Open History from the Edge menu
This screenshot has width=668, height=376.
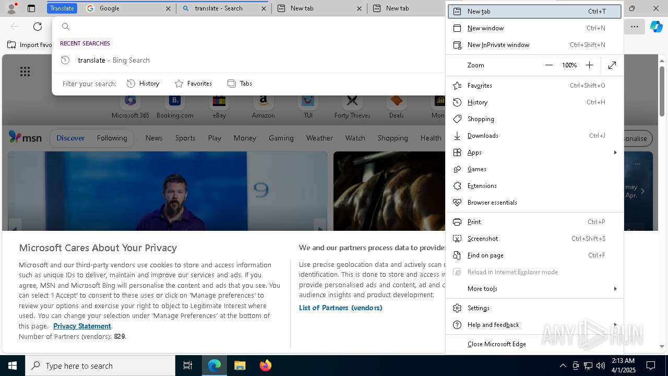point(534,102)
